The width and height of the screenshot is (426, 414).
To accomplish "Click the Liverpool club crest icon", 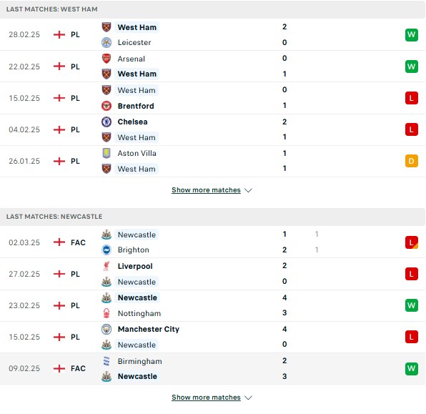I will 106,266.
